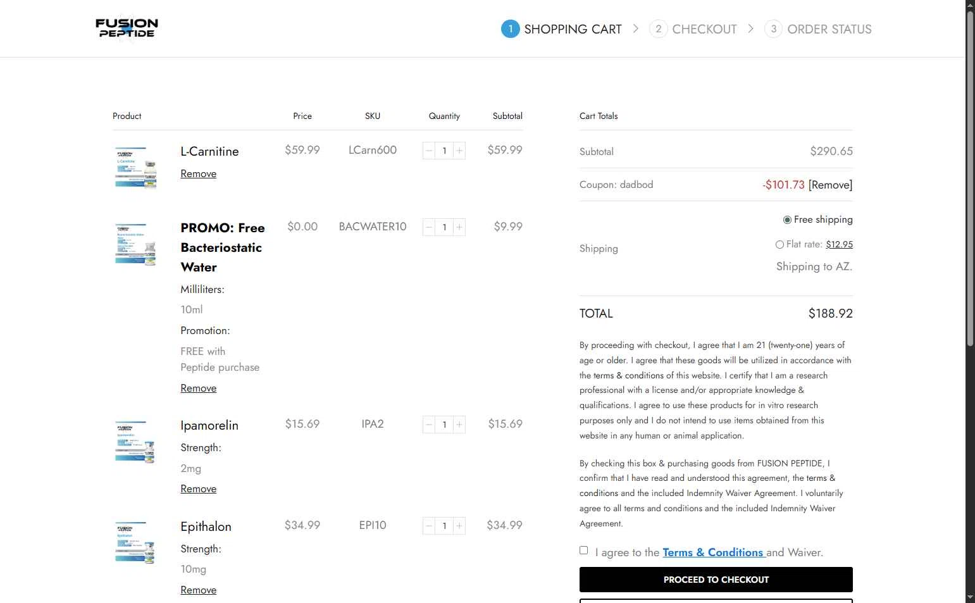Select the Flat rate shipping option

[779, 244]
